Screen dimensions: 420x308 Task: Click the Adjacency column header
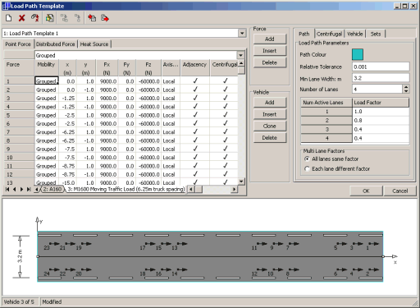[194, 68]
